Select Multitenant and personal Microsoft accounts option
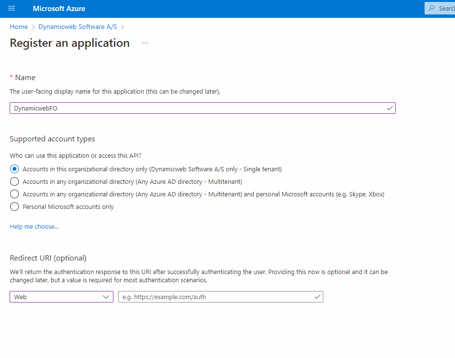The image size is (455, 358). tap(14, 194)
